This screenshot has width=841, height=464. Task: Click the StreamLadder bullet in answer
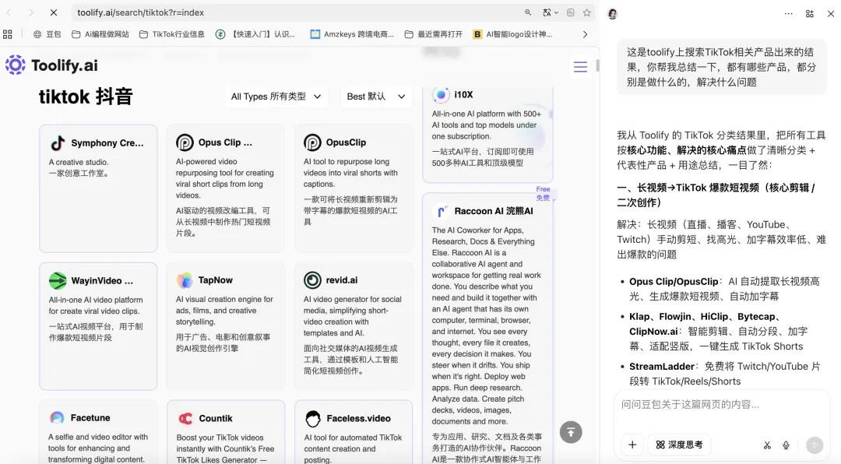724,374
